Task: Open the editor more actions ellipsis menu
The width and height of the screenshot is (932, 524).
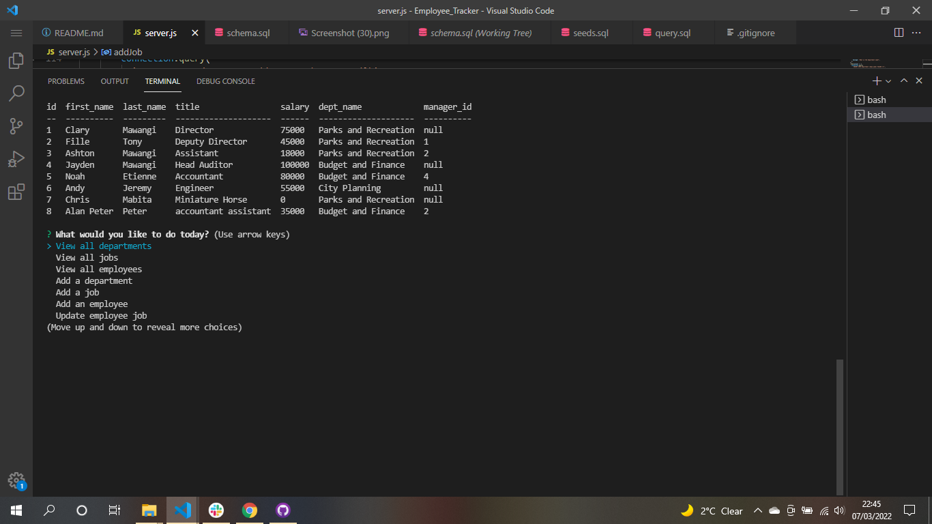Action: [x=916, y=32]
